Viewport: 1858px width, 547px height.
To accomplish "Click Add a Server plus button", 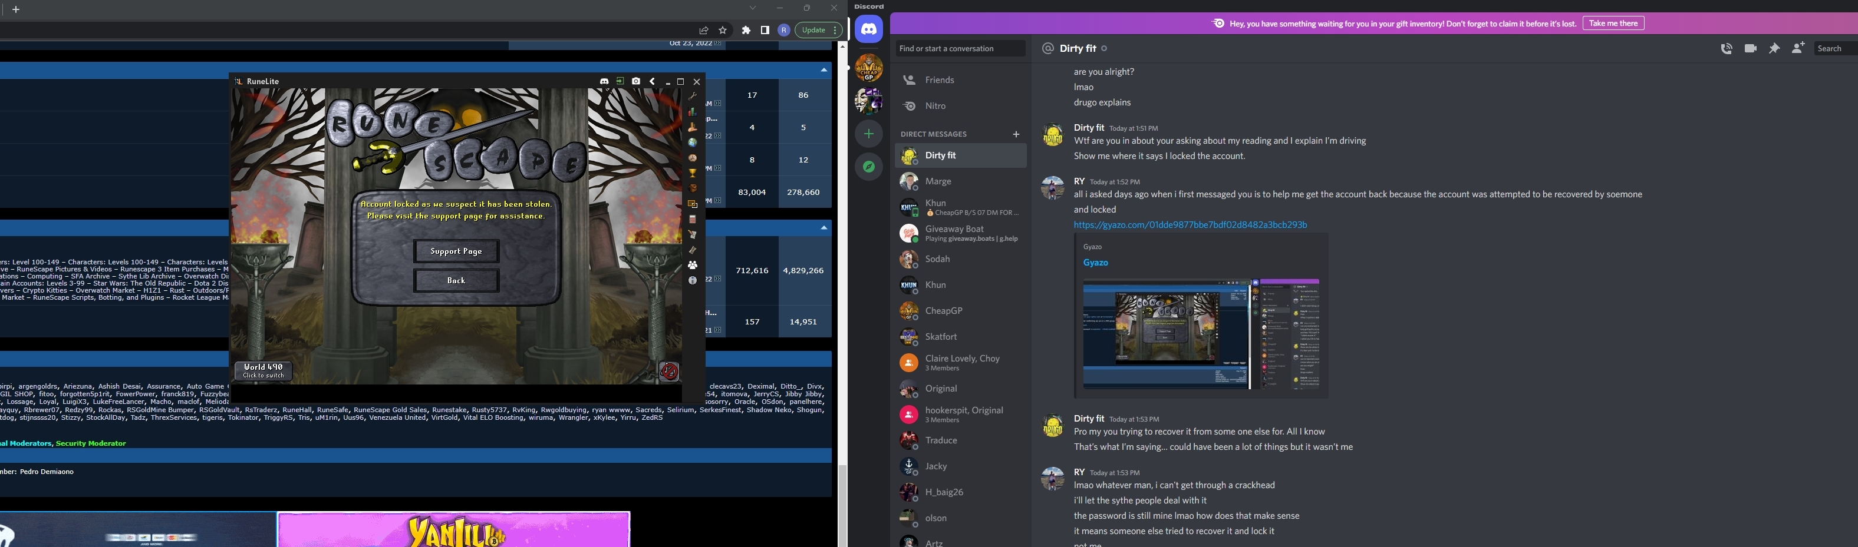I will 869,134.
